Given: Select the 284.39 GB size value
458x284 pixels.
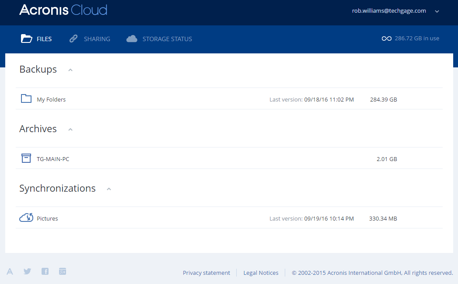Looking at the screenshot, I should [x=384, y=100].
